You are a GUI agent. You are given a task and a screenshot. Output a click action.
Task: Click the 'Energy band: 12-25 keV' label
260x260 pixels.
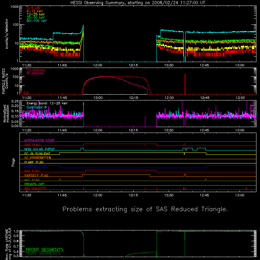click(x=47, y=103)
